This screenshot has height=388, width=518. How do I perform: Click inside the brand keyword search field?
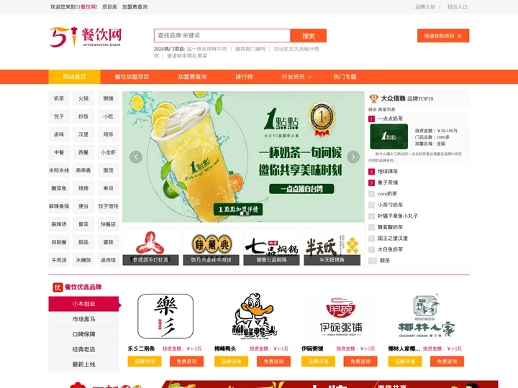point(222,36)
